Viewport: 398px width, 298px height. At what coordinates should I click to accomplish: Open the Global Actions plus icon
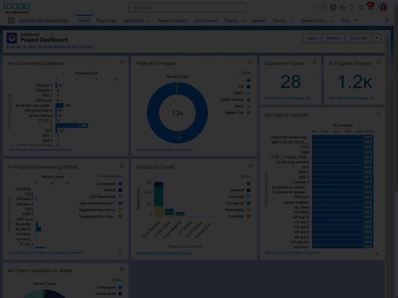click(333, 8)
